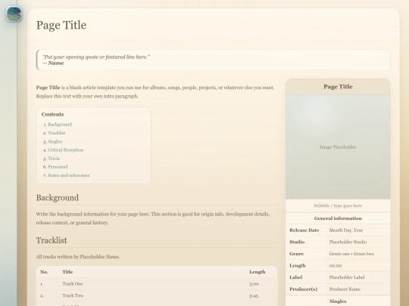Select 'Track Two' in tracklist
409x306 pixels.
[73, 295]
